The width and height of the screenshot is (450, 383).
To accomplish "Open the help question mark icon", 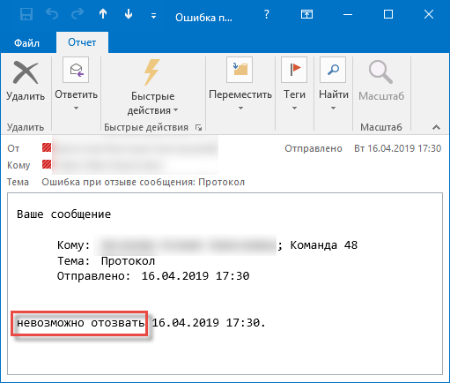I will click(266, 14).
